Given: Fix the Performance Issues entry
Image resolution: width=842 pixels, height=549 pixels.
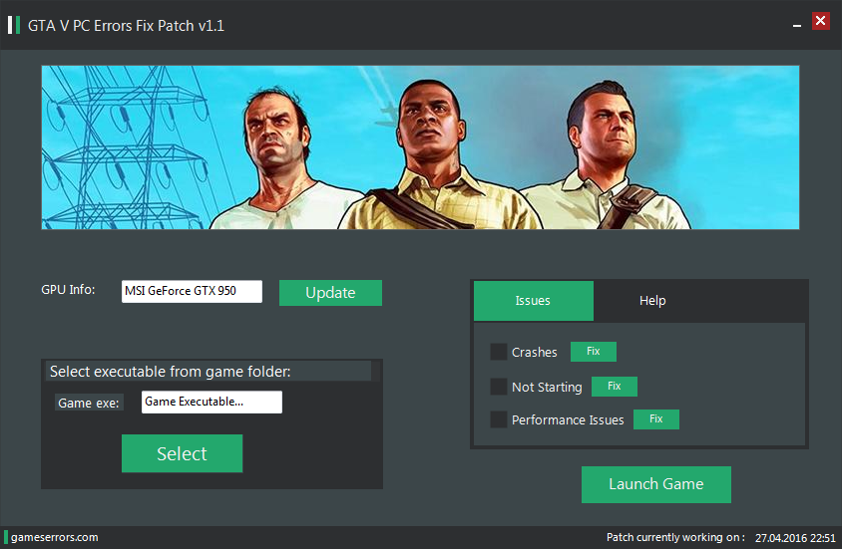Looking at the screenshot, I should pyautogui.click(x=656, y=419).
